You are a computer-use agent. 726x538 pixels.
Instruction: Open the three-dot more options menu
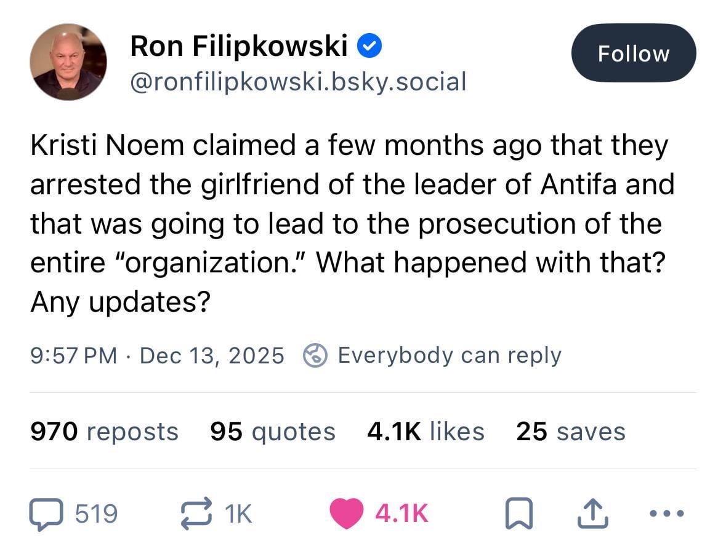pos(667,513)
